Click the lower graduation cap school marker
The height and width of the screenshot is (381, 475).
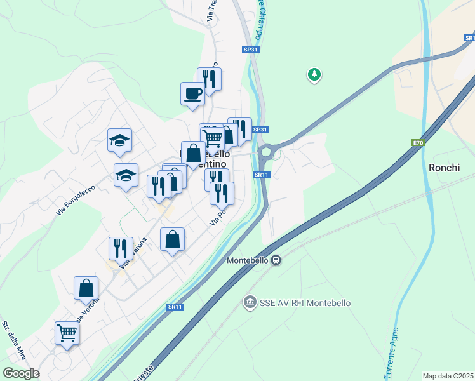pyautogui.click(x=126, y=176)
